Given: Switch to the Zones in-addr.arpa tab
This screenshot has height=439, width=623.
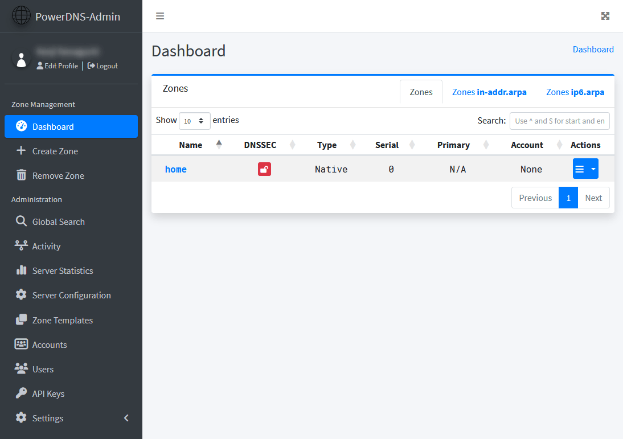Looking at the screenshot, I should click(489, 92).
